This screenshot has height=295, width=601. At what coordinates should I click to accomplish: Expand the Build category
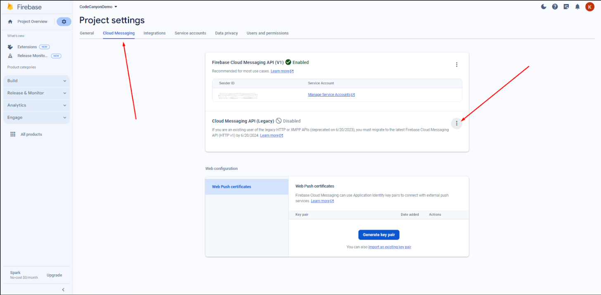36,81
